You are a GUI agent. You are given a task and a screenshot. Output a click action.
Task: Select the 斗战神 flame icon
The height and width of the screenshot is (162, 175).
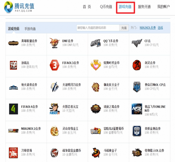(96, 153)
